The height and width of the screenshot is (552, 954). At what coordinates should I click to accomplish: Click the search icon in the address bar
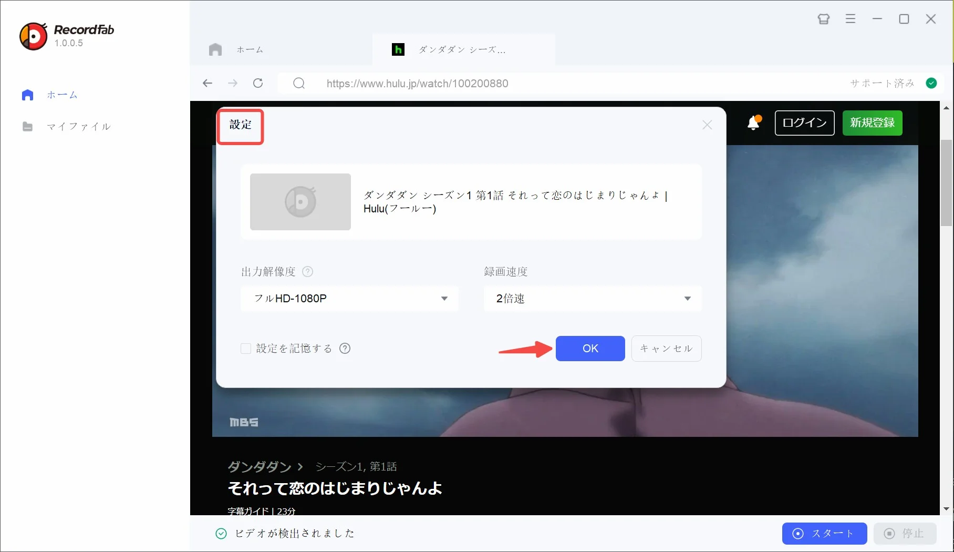click(299, 83)
